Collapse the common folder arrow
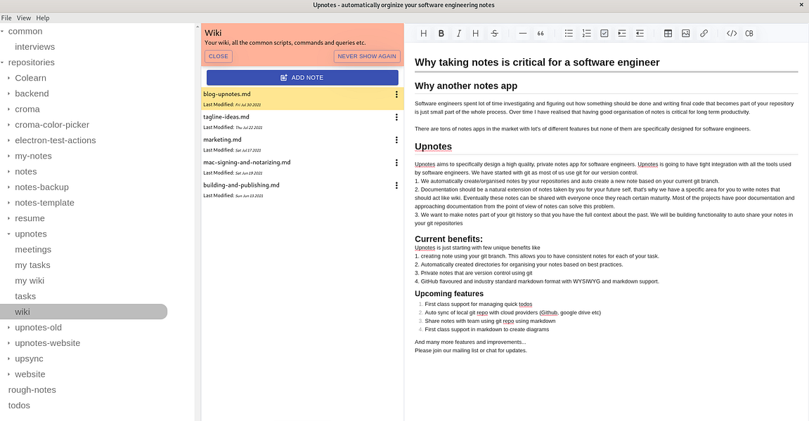 pyautogui.click(x=3, y=32)
